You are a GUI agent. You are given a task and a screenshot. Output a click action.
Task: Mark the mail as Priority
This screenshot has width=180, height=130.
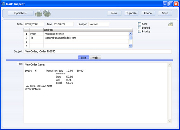139,31
